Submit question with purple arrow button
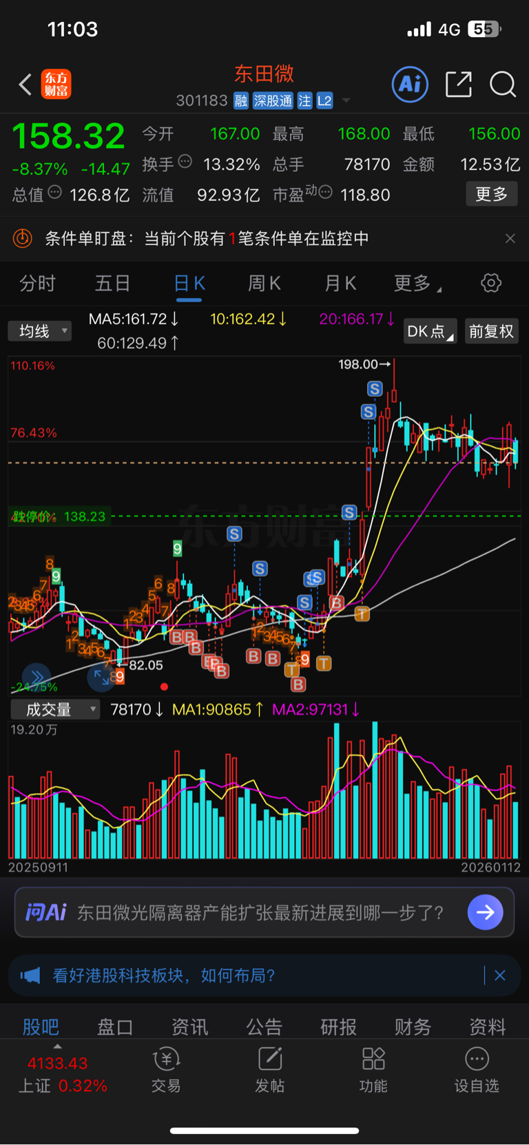The height and width of the screenshot is (1145, 529). [486, 912]
